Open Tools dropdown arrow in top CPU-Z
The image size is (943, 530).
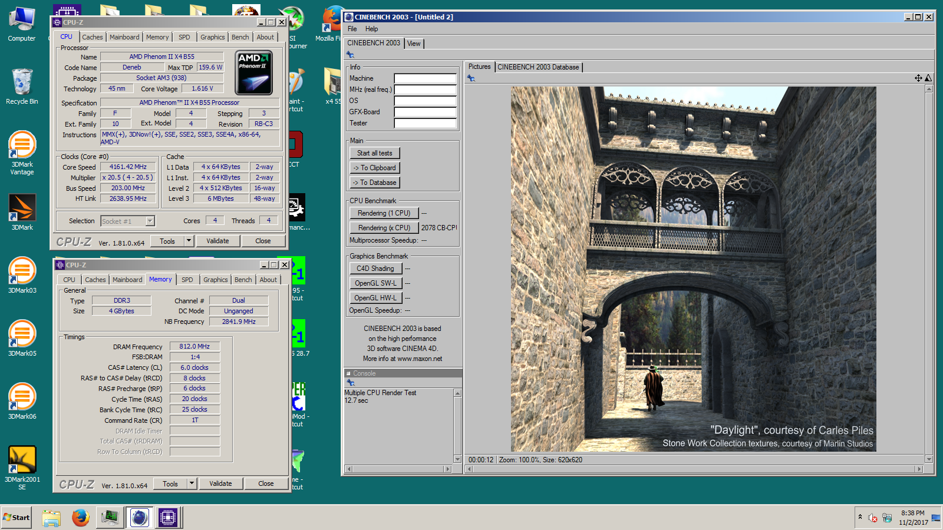coord(189,241)
